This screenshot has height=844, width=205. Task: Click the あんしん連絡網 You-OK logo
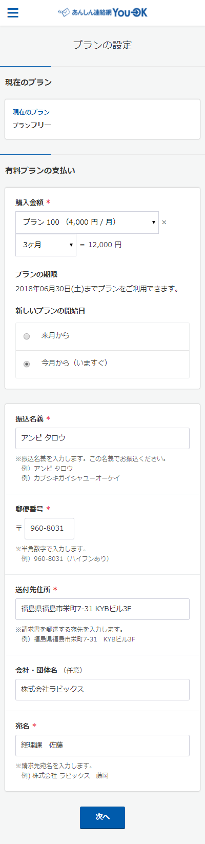pos(102,13)
